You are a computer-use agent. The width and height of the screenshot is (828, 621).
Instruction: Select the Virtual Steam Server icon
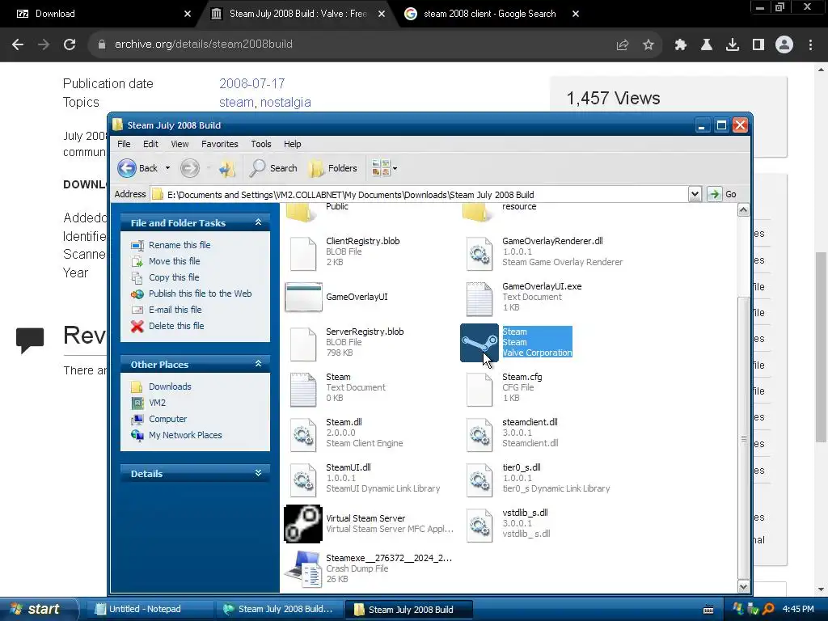tap(303, 524)
